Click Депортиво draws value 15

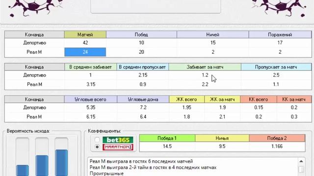[212, 43]
